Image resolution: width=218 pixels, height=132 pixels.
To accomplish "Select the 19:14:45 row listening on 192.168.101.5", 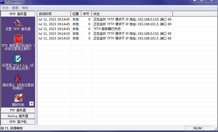I will click(105, 24).
